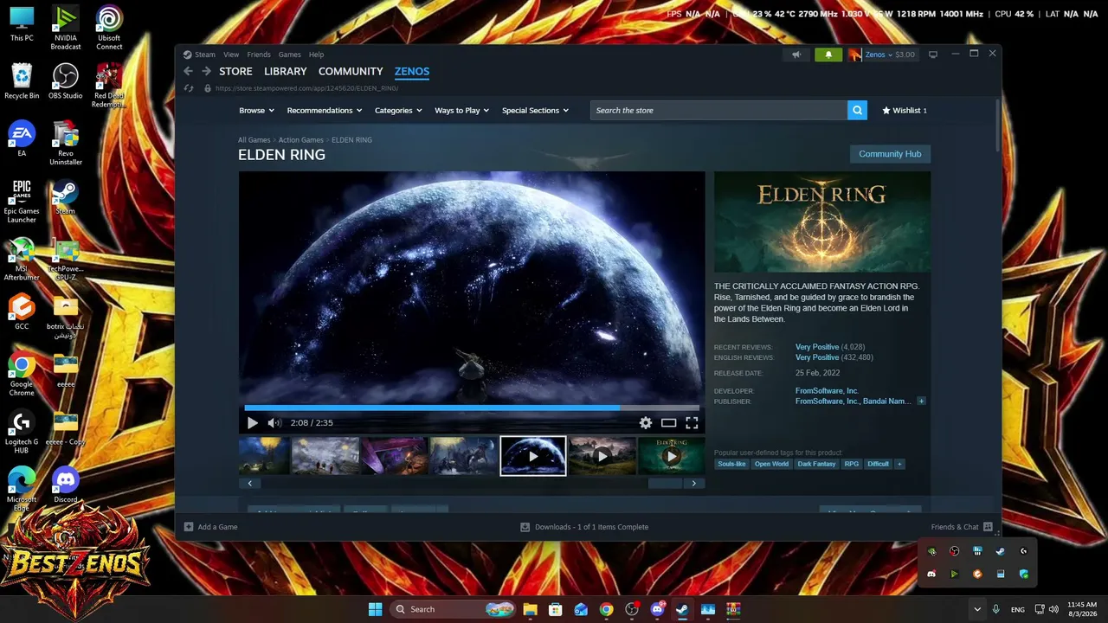Go back using Steam's back arrow
The height and width of the screenshot is (623, 1108).
tap(188, 72)
